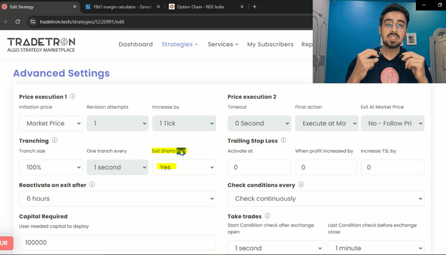This screenshot has height=255, width=446.
Task: Click info icon beside Reactivate on exit after
Action: tap(92, 185)
